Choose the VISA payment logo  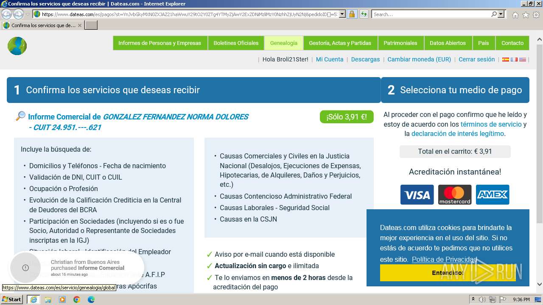(417, 194)
